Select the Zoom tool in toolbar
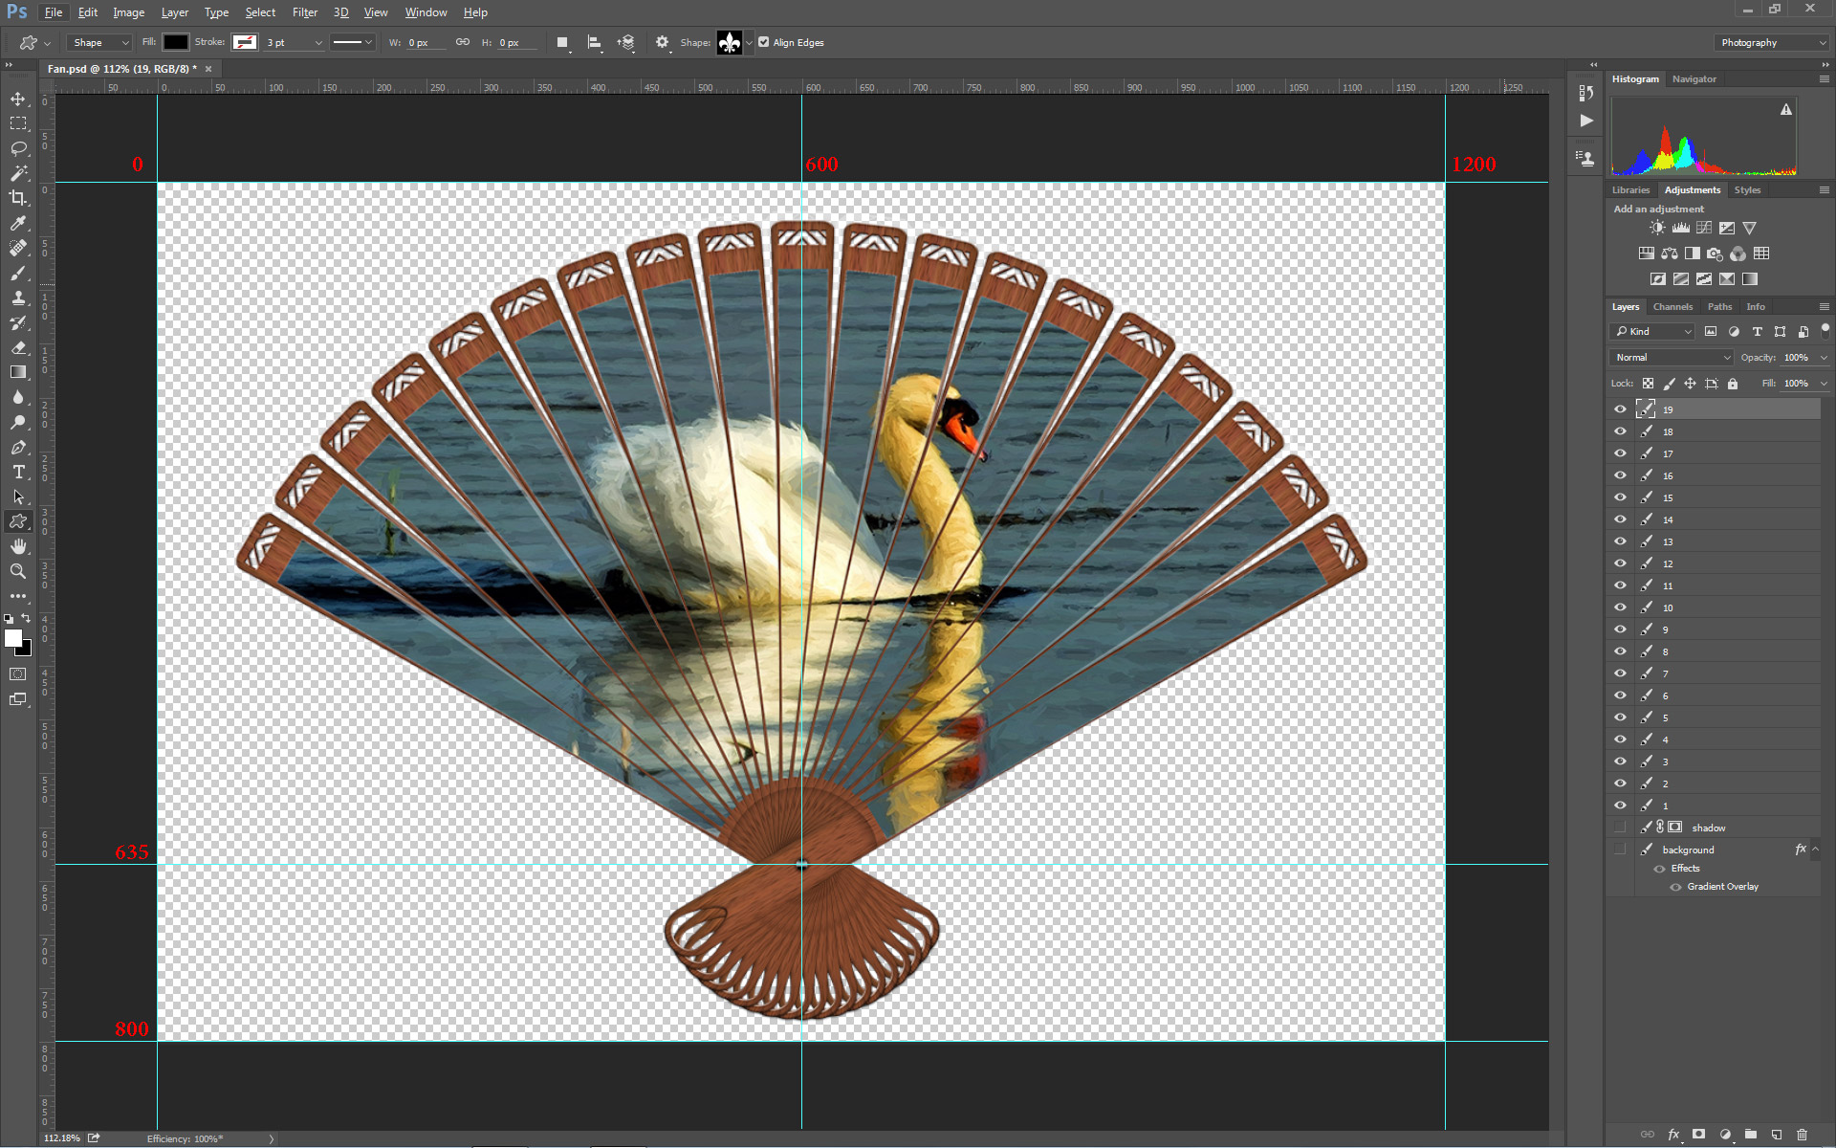This screenshot has width=1836, height=1148. [x=18, y=571]
